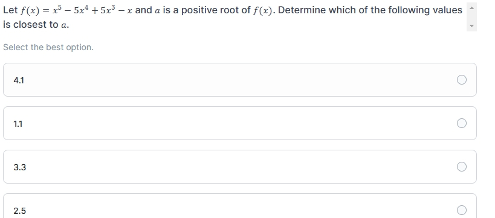Click the words 'positive root of' in the question
Viewport: 495px width, 218px height.
pyautogui.click(x=216, y=10)
